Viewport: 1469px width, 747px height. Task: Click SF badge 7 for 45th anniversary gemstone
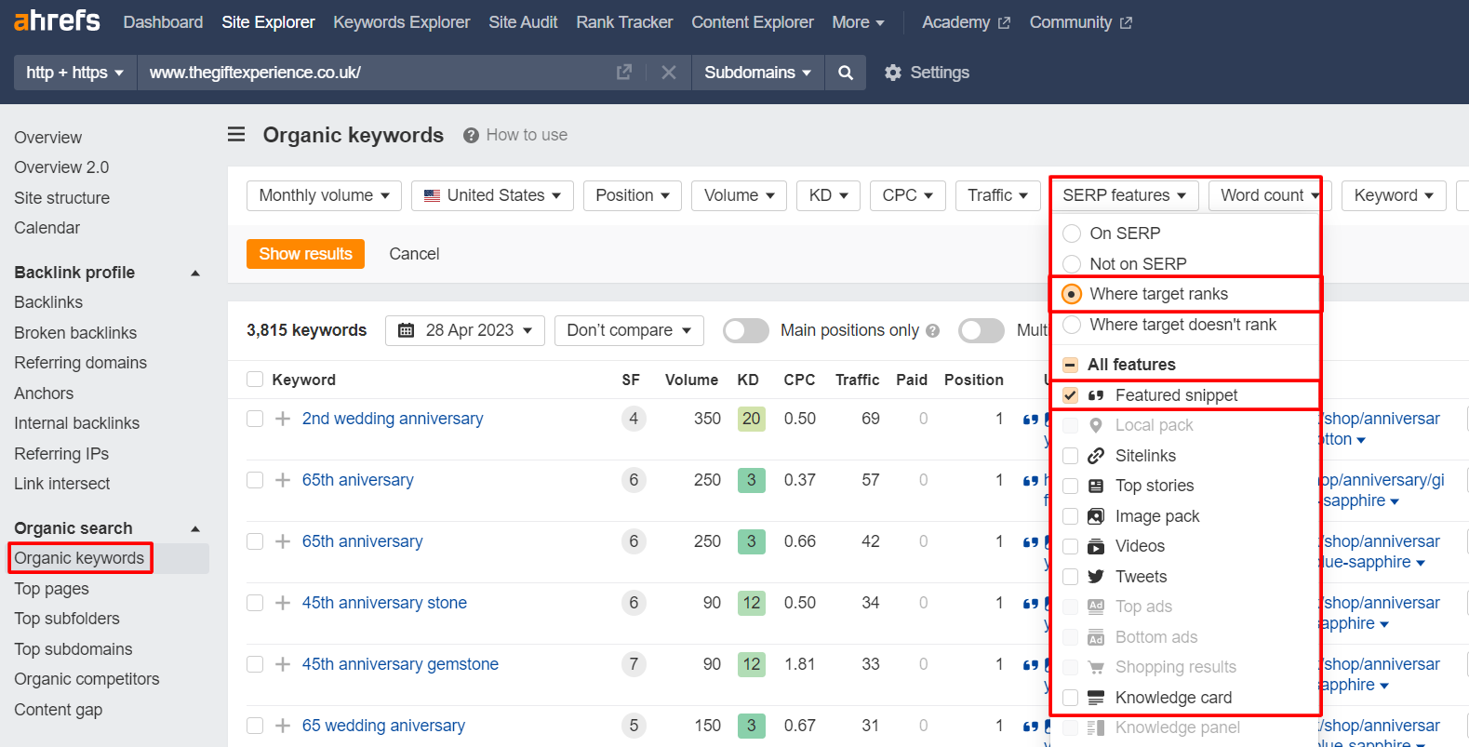[634, 664]
